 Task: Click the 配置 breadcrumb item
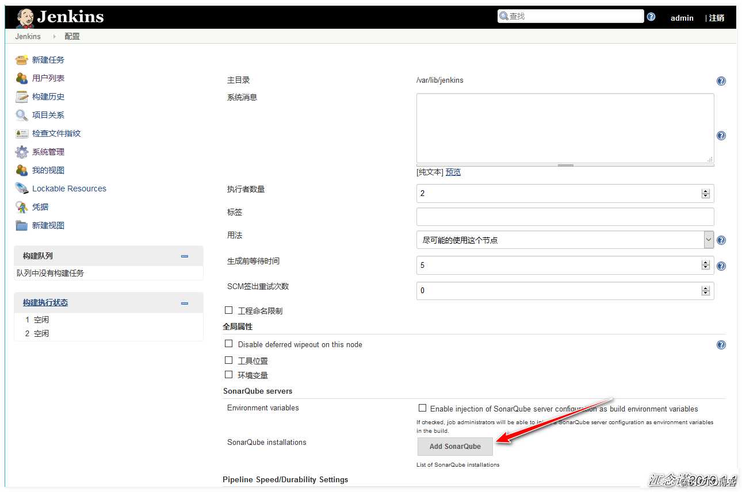click(x=72, y=36)
